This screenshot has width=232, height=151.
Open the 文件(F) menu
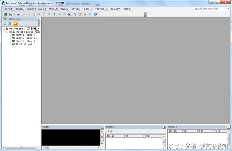coord(9,9)
